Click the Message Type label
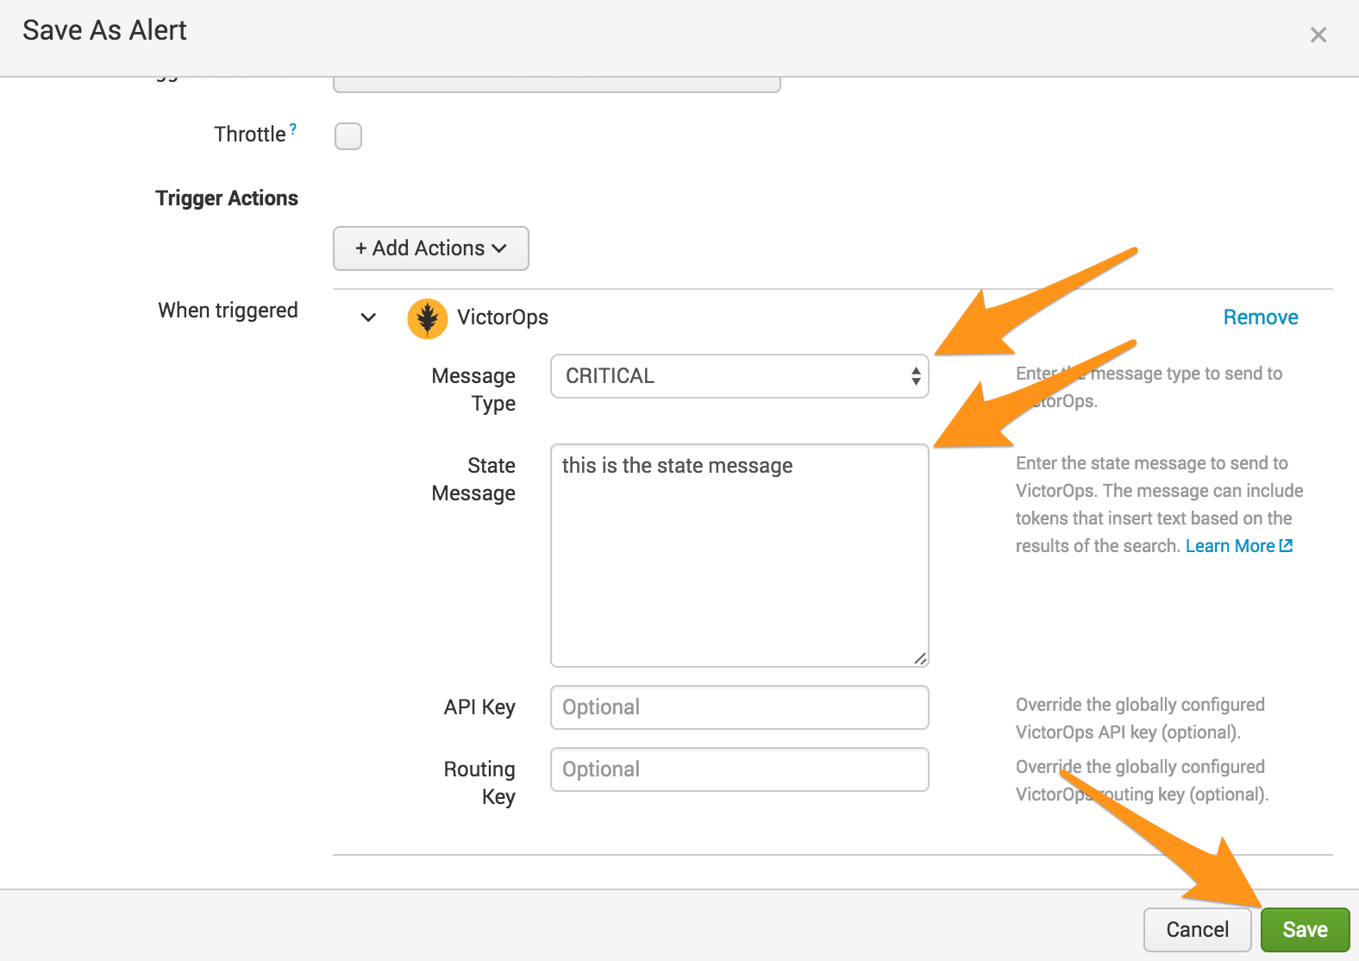Image resolution: width=1359 pixels, height=961 pixels. 473,390
